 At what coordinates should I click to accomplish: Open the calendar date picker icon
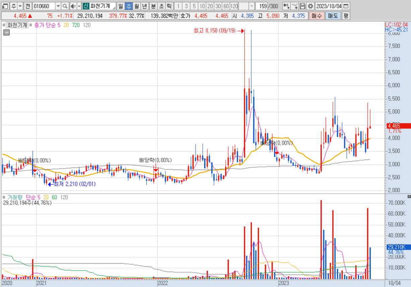point(346,6)
